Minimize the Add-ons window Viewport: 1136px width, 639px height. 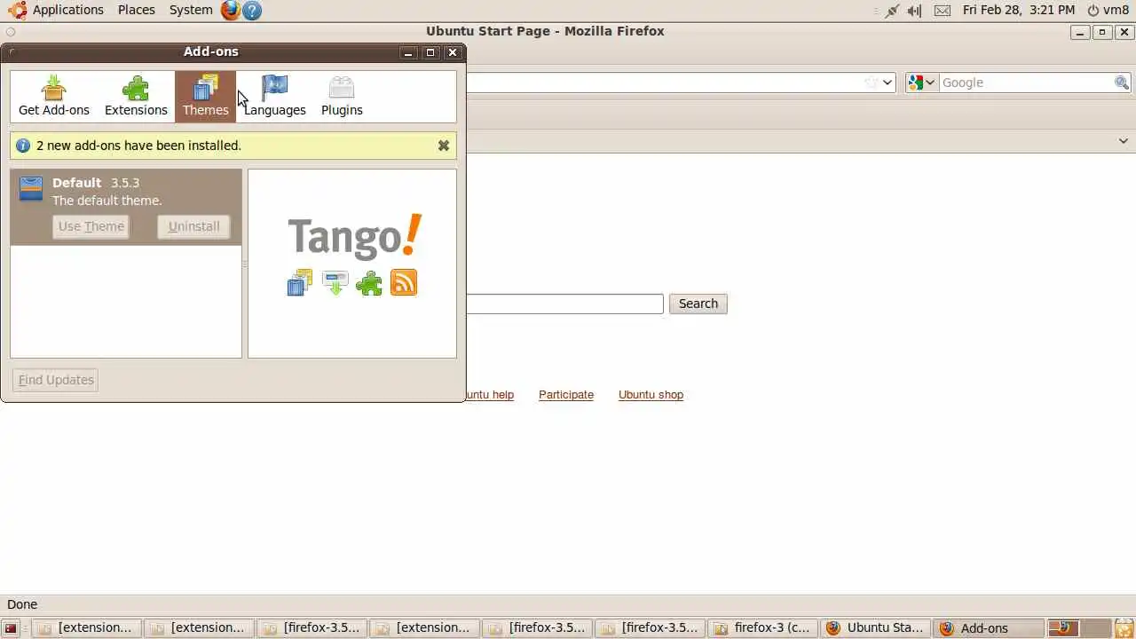click(x=408, y=52)
